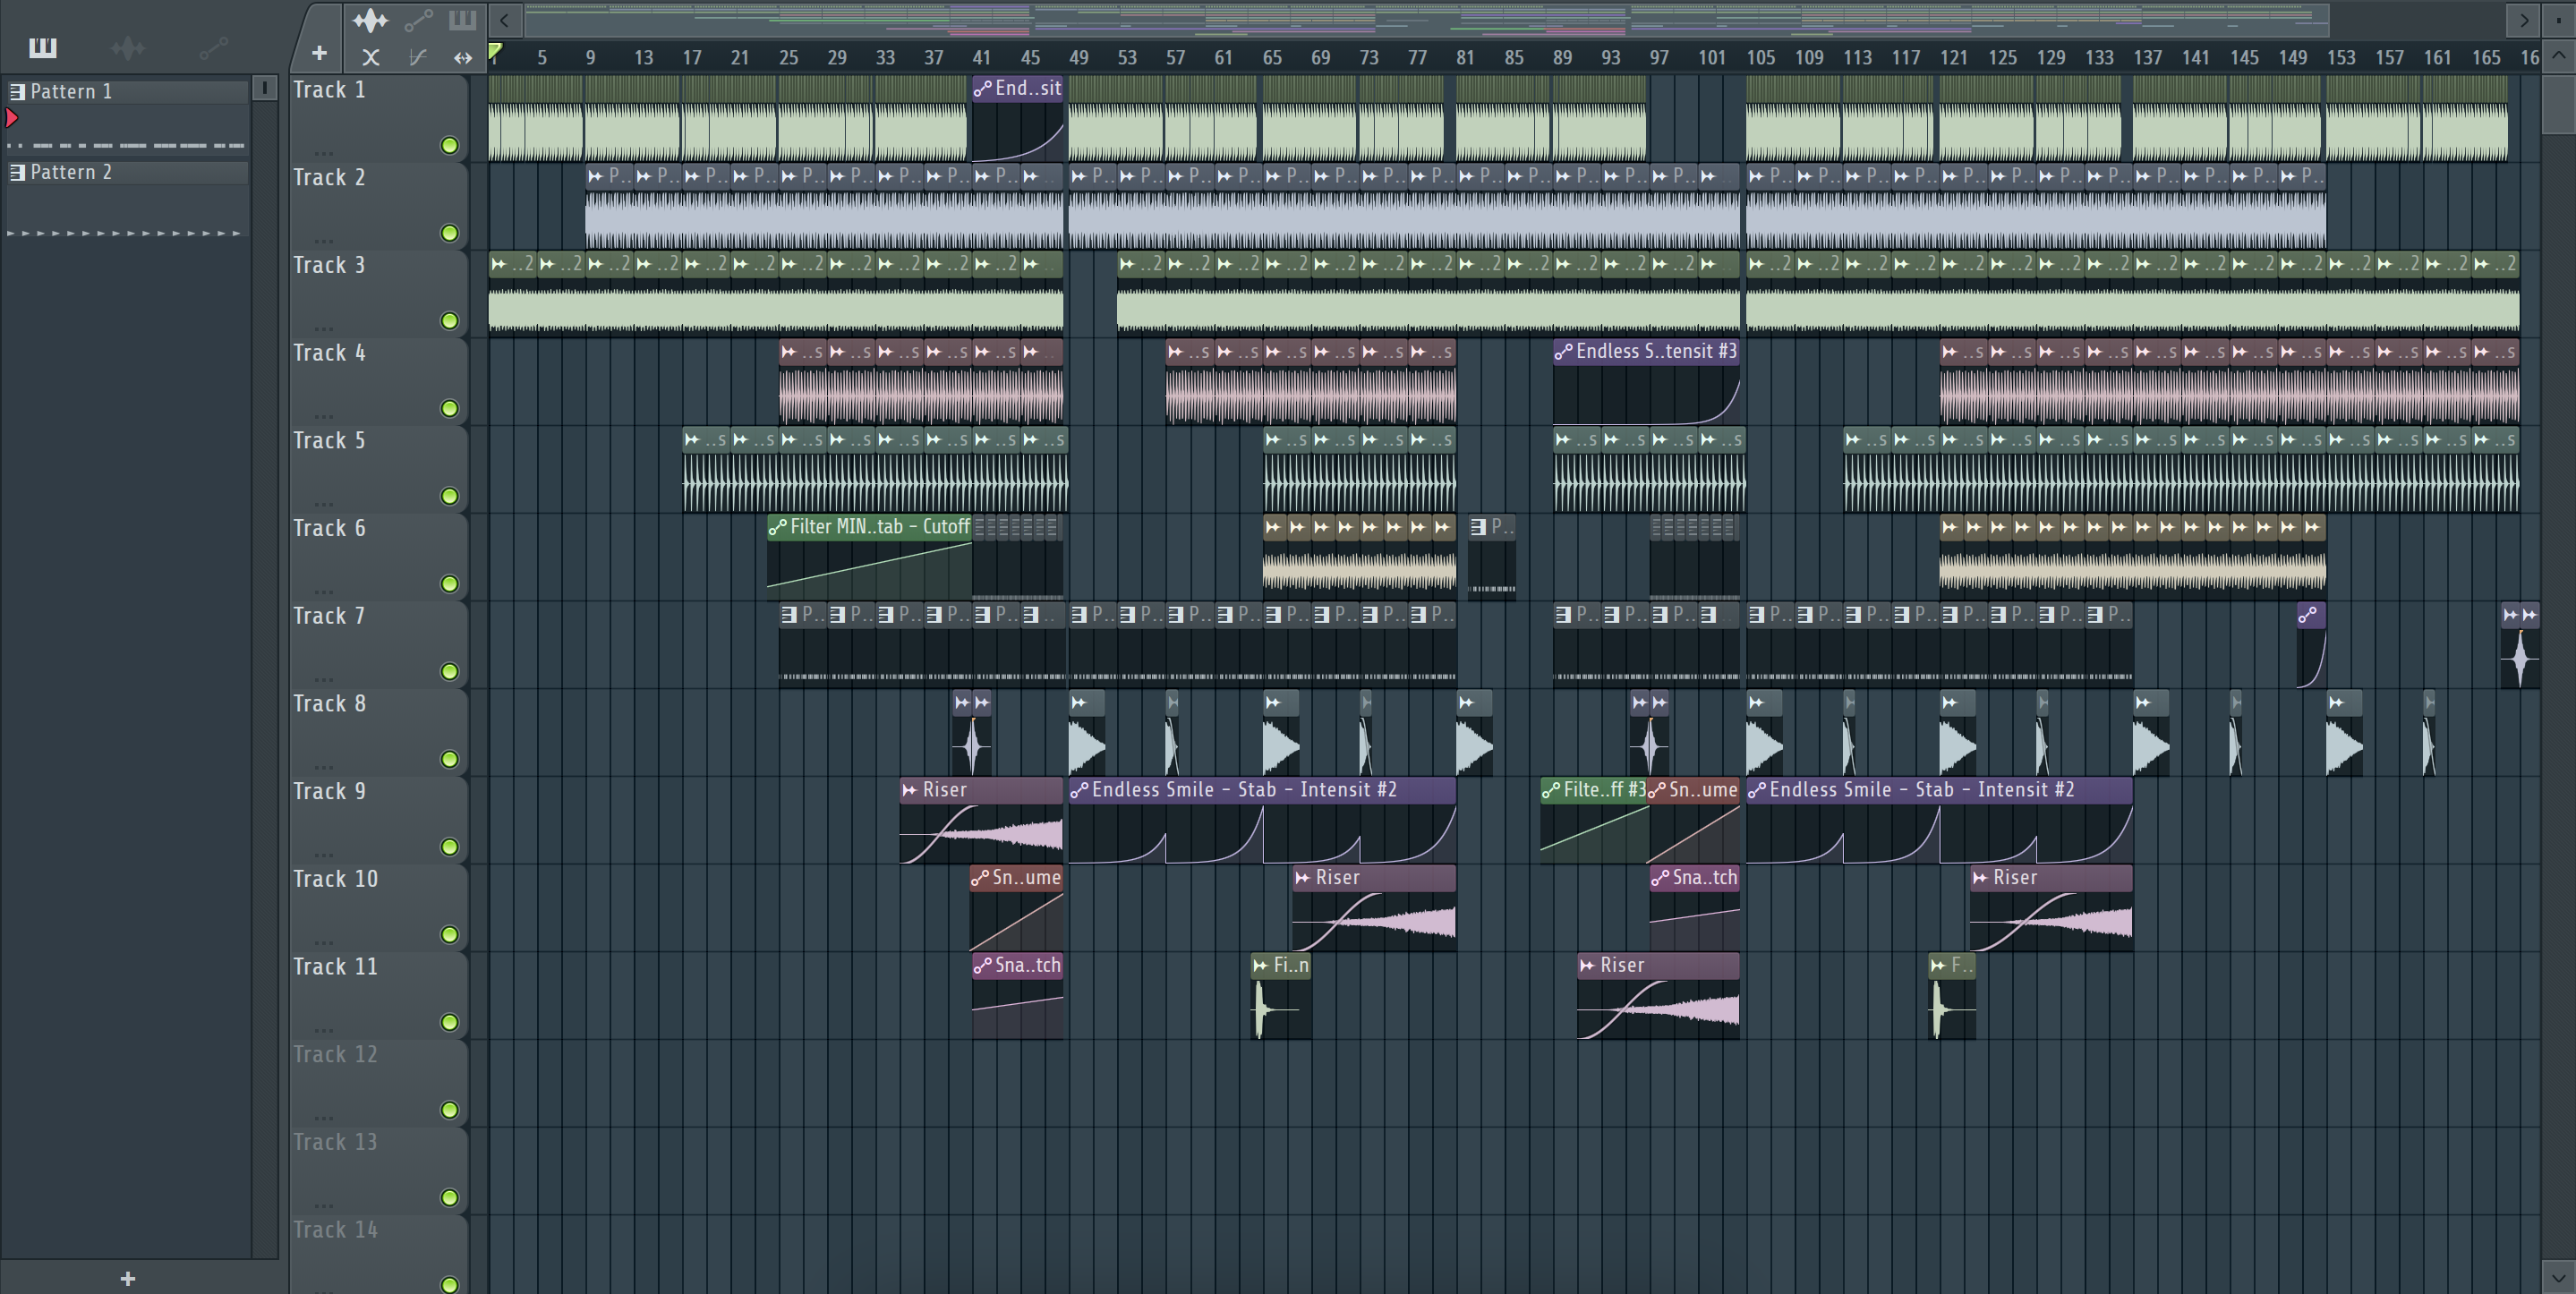Add a new pattern with bottom plus
Screen dimensions: 2576x1294
point(127,1278)
